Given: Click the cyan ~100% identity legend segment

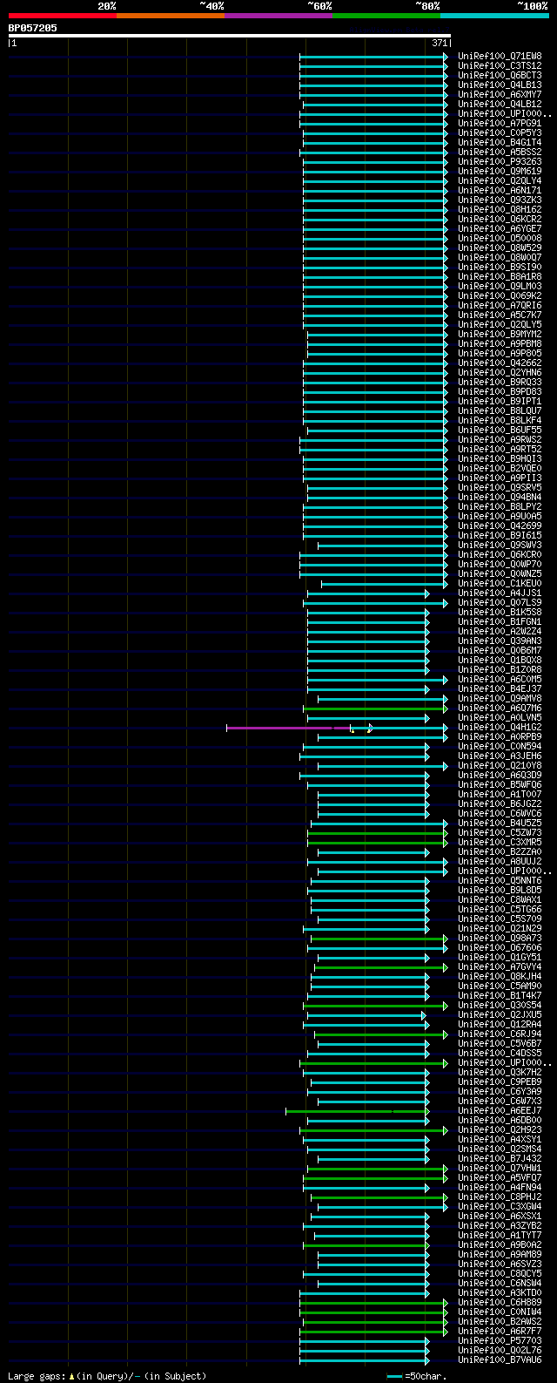Looking at the screenshot, I should point(494,16).
